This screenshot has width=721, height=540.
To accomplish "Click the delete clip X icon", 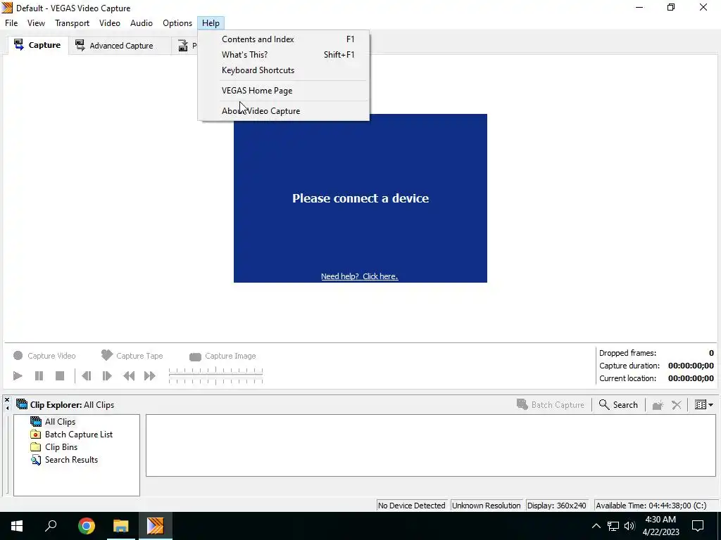I will [677, 404].
